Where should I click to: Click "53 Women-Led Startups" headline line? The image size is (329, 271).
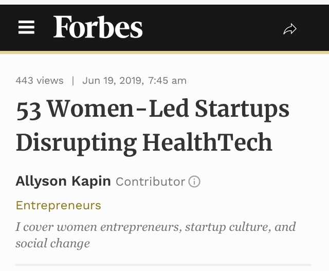(x=152, y=109)
